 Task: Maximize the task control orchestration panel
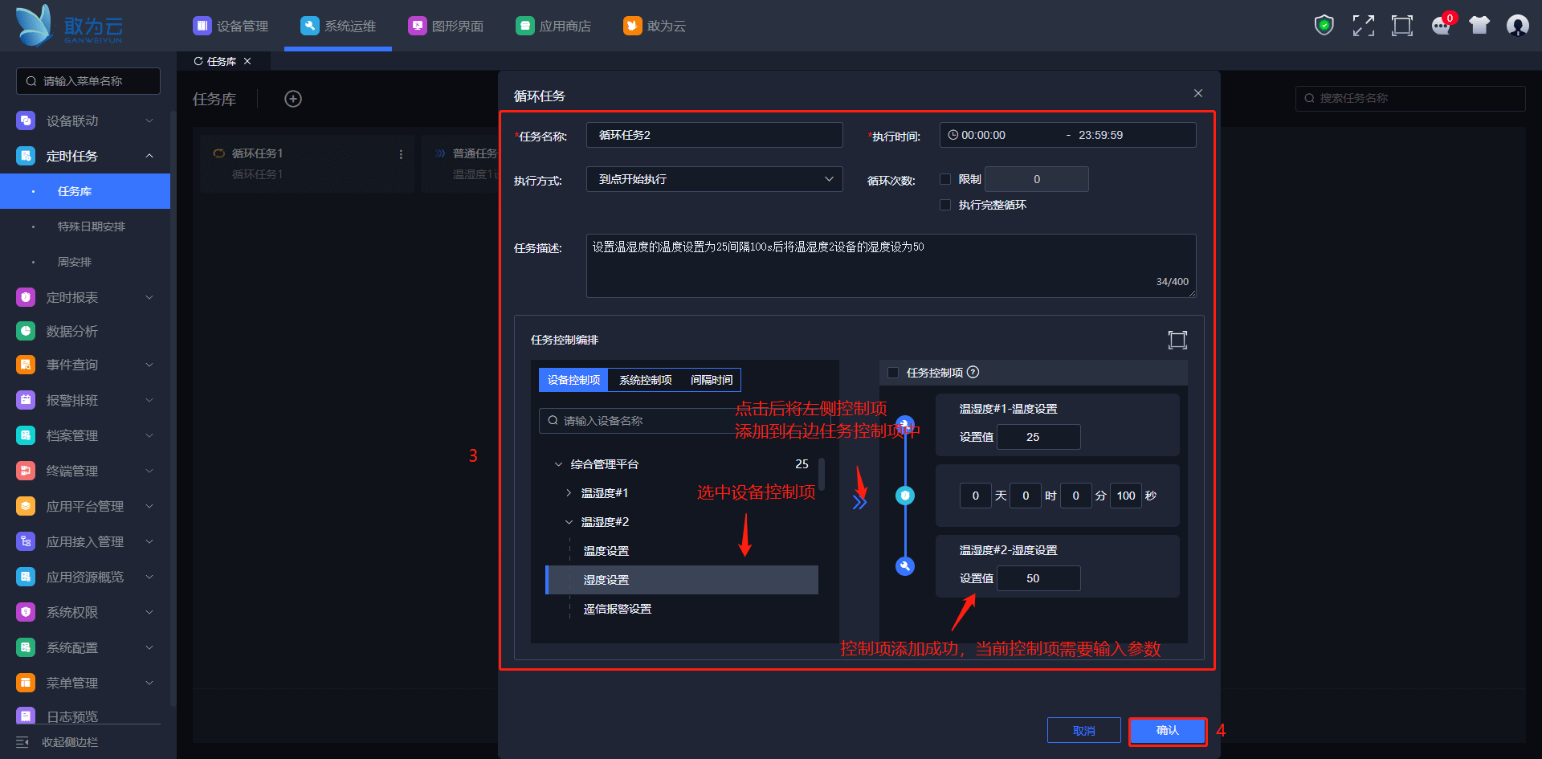(1177, 340)
